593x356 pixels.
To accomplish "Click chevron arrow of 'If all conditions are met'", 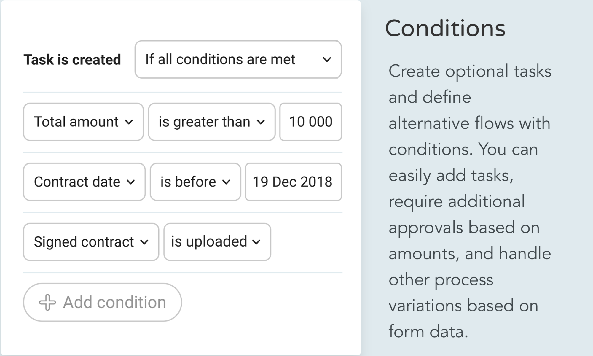I will 327,60.
